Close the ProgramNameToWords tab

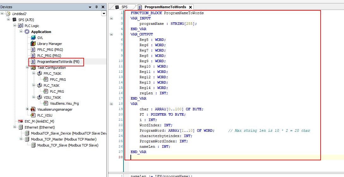coord(190,7)
